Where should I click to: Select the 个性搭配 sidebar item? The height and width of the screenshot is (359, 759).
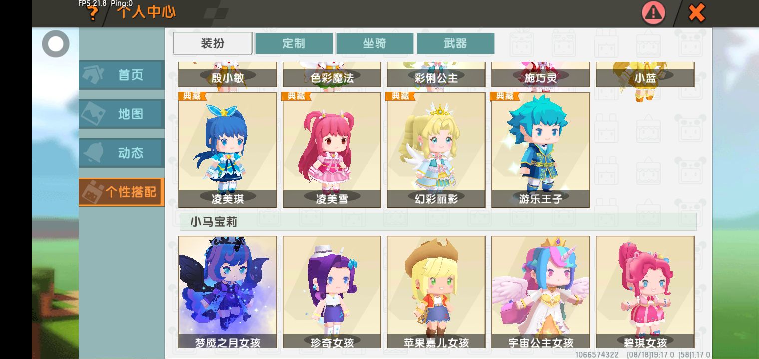click(x=122, y=192)
